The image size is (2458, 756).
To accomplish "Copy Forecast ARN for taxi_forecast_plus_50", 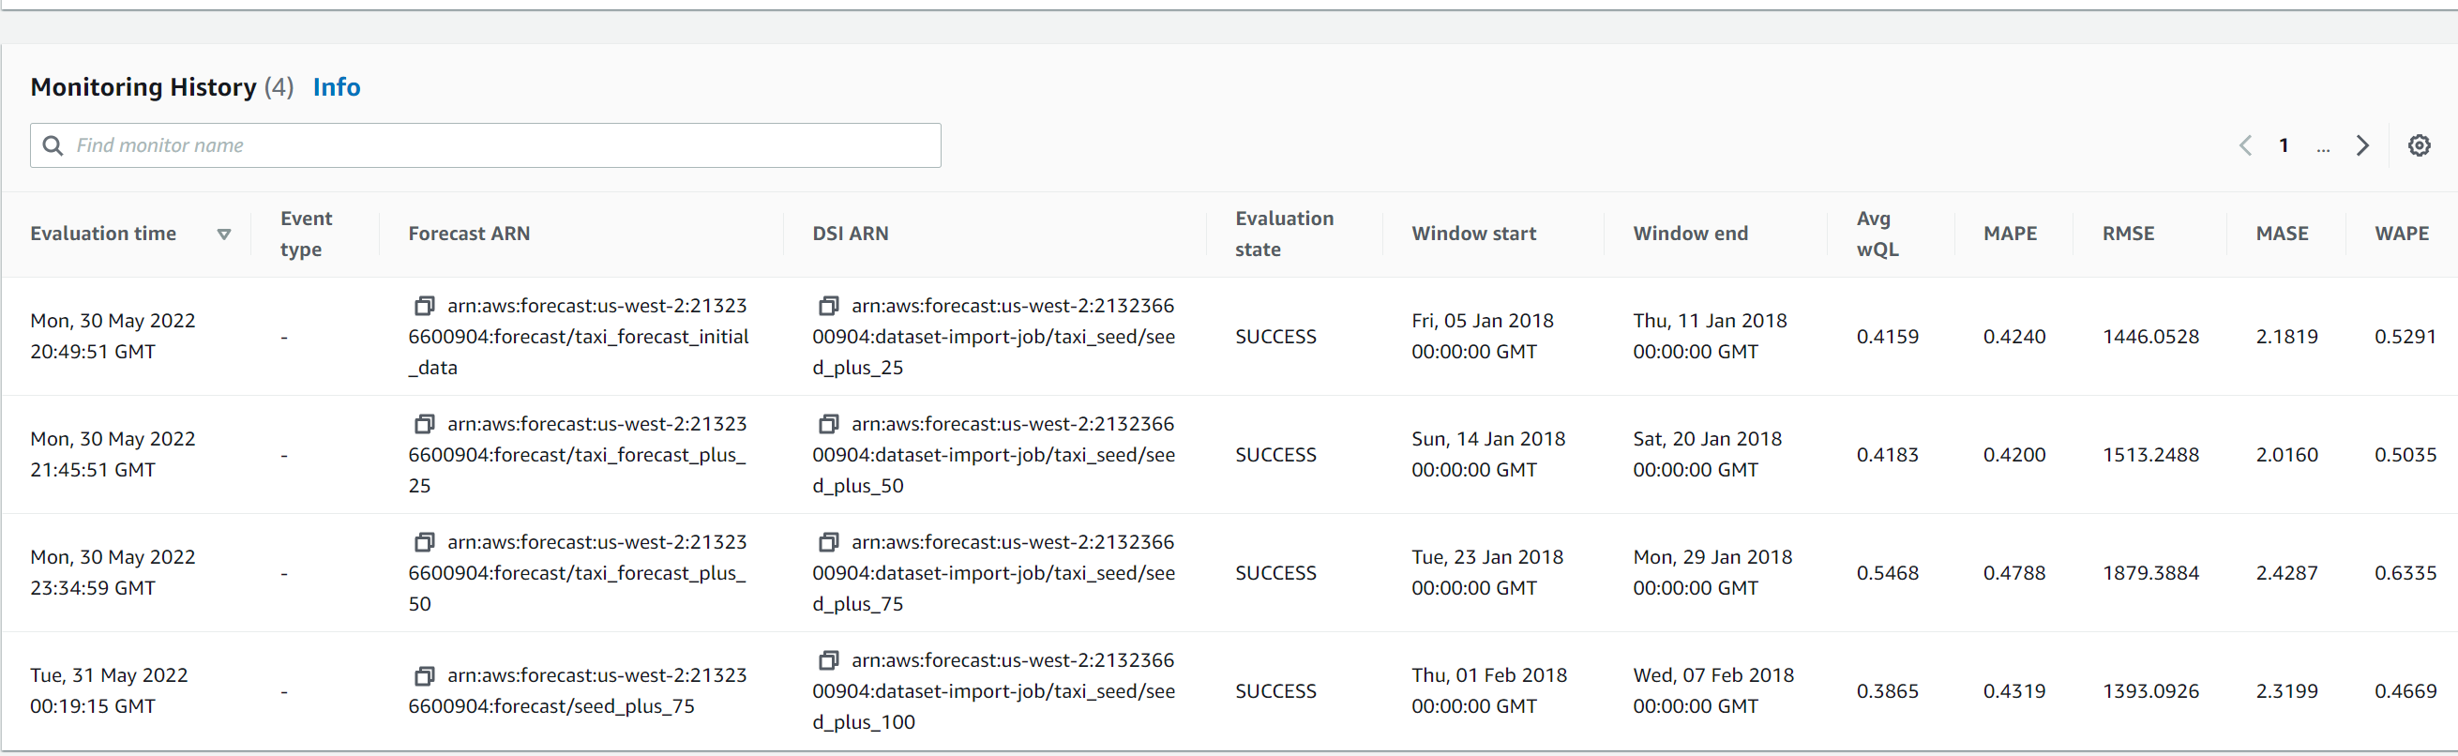I will click(x=425, y=542).
